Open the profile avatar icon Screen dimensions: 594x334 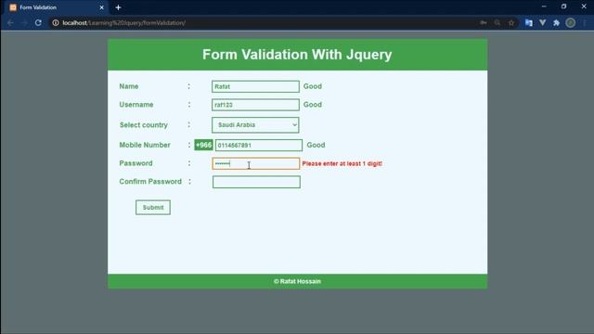pyautogui.click(x=571, y=22)
